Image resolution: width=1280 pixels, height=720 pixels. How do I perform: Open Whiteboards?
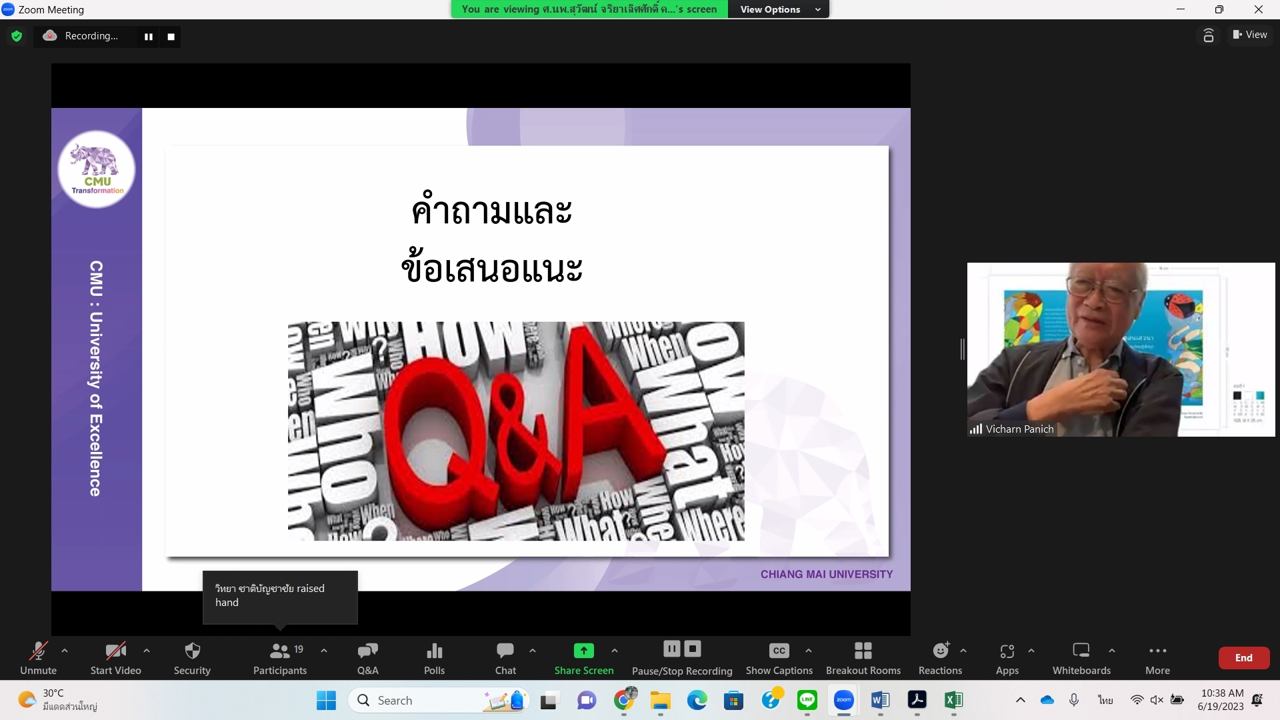[x=1081, y=658]
